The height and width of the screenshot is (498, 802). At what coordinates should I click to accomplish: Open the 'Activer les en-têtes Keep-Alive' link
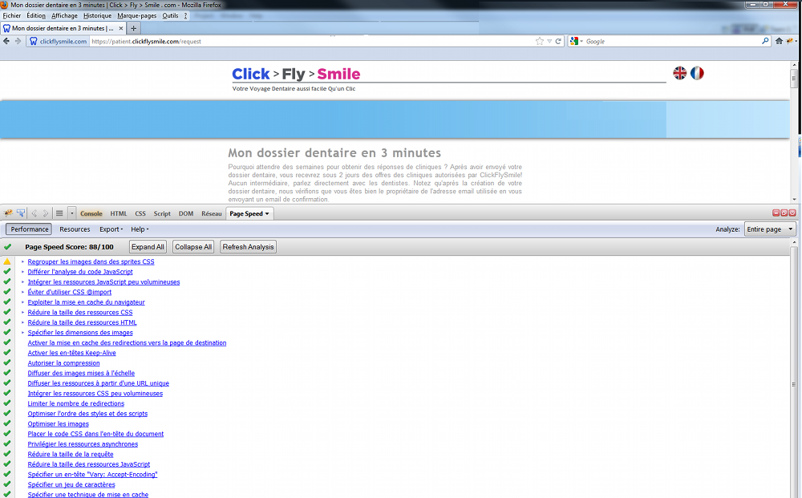pos(71,353)
